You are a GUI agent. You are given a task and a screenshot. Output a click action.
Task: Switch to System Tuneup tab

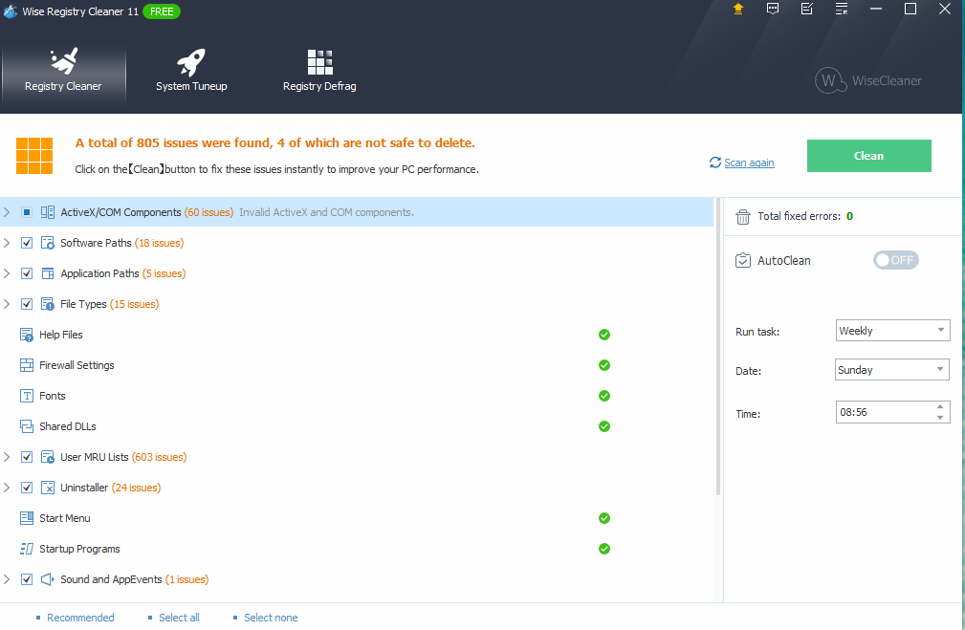coord(191,73)
